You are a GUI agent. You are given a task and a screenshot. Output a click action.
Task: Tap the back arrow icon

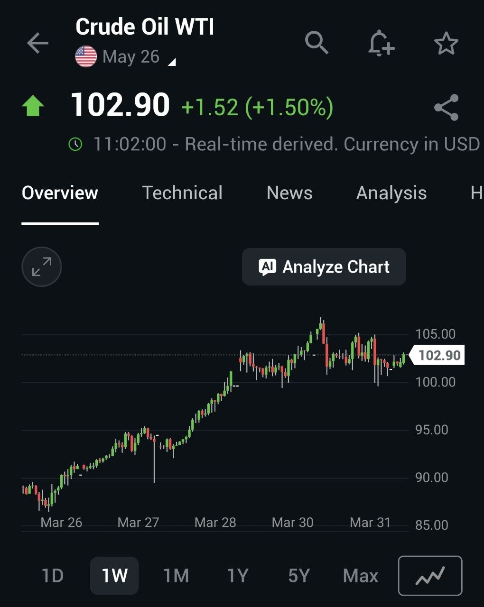pos(38,44)
